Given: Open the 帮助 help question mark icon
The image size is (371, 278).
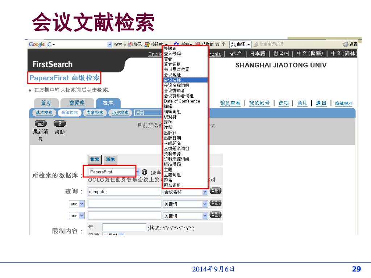Looking at the screenshot, I should tap(60, 123).
